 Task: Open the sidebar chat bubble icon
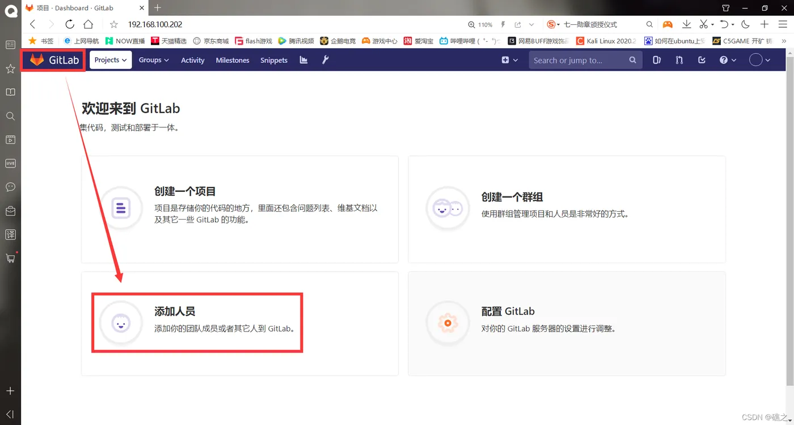coord(10,187)
